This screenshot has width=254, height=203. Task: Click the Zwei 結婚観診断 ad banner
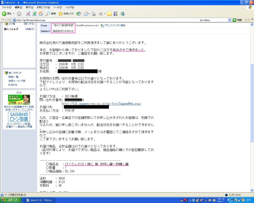click(19, 100)
